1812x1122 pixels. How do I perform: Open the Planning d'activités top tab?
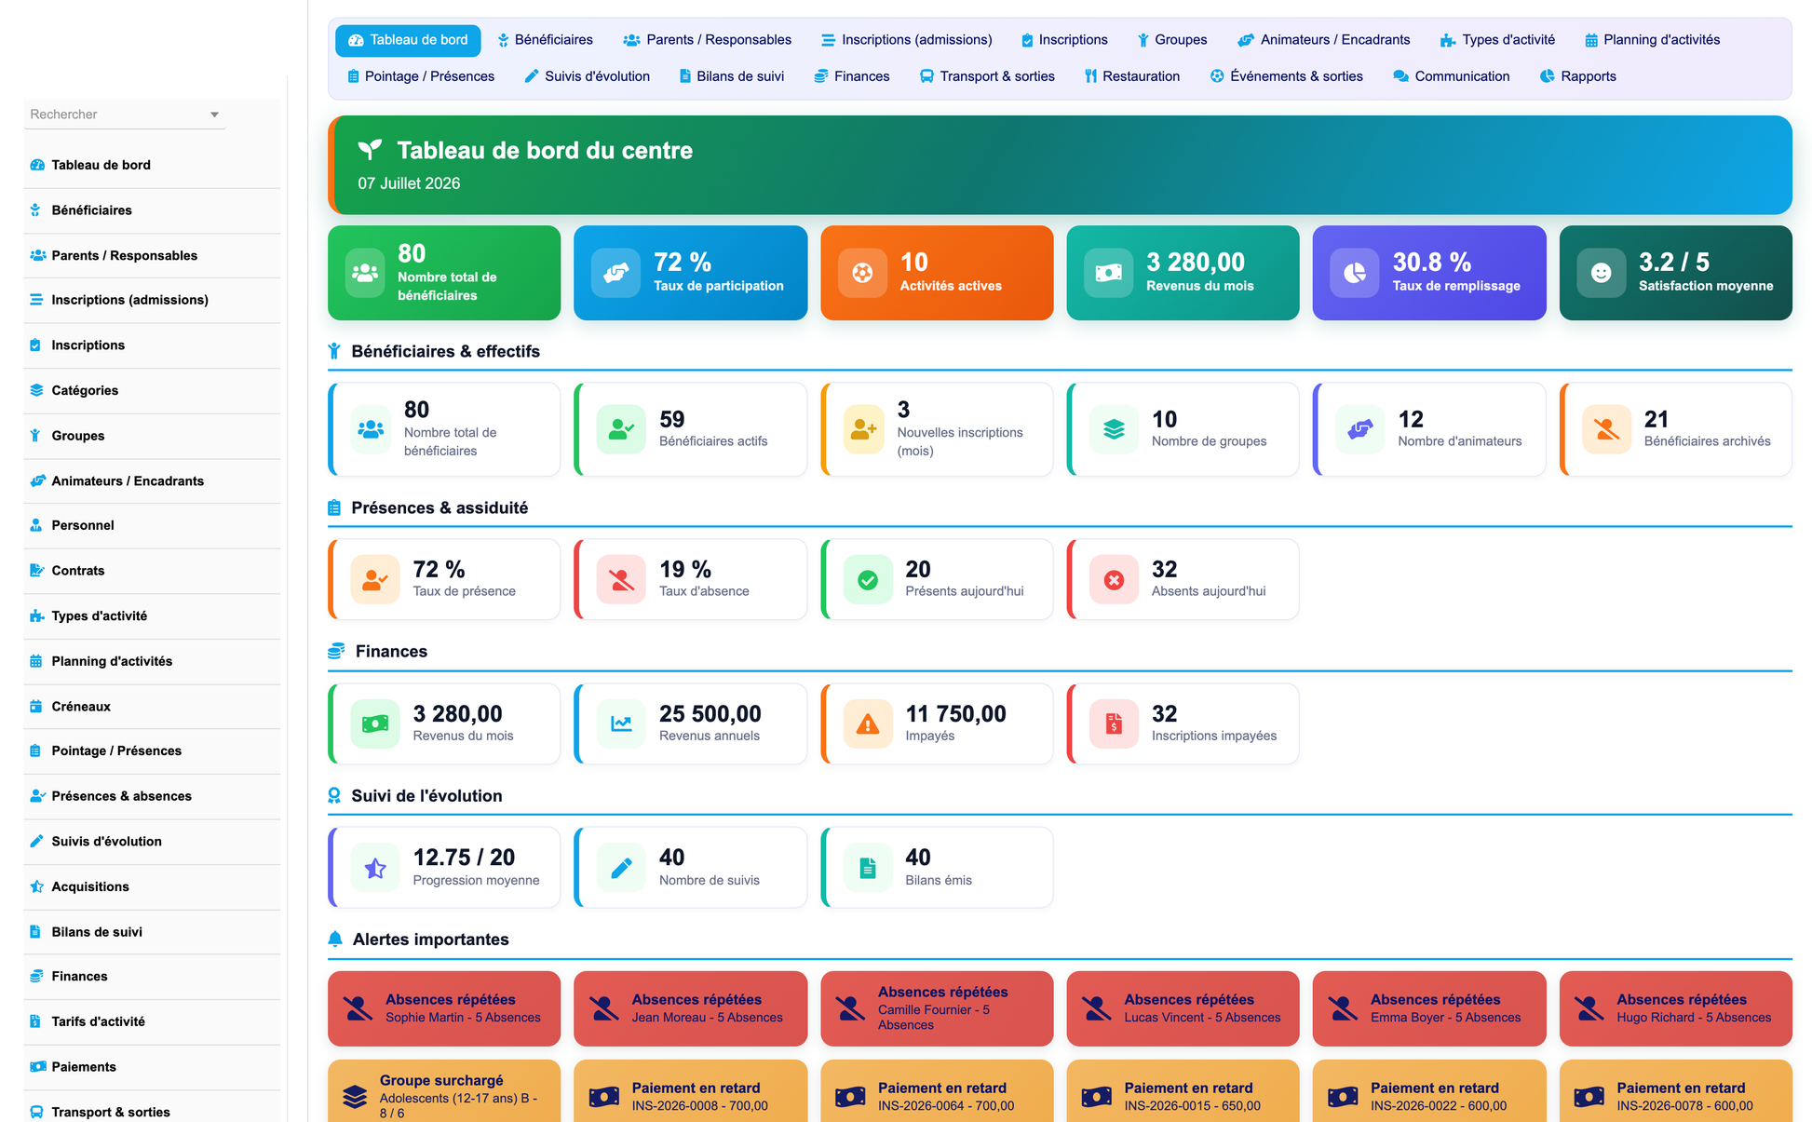(x=1652, y=40)
